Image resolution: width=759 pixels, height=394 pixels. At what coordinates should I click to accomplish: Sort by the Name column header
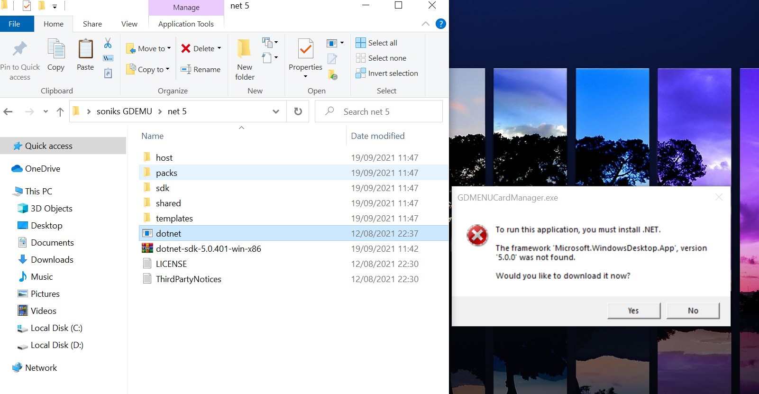click(x=242, y=136)
